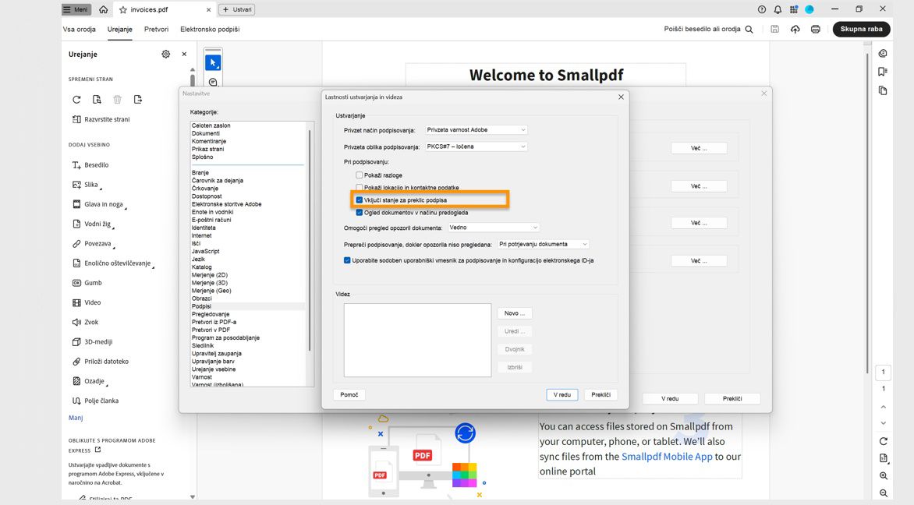Open the notifications bell
The height and width of the screenshot is (505, 914).
(778, 9)
